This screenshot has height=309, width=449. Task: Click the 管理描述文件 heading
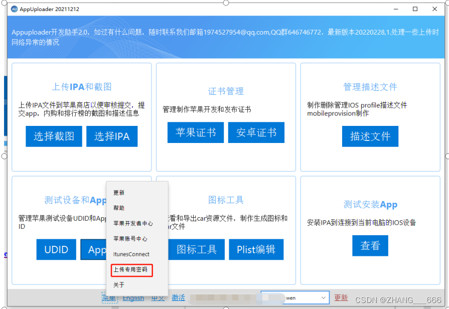[370, 87]
